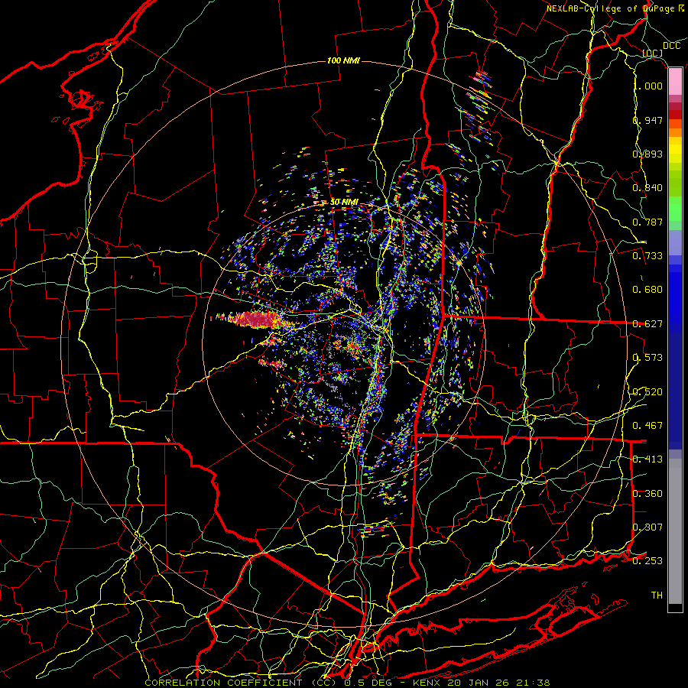Viewport: 688px width, 688px height.
Task: Click the 0.893 scale value
Action: pos(647,154)
